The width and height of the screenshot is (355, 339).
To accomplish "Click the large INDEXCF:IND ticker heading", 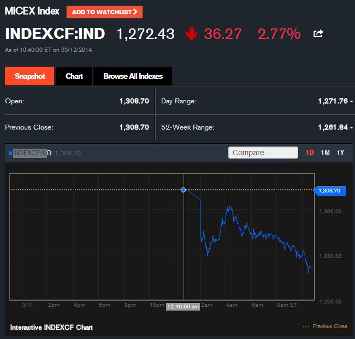I will 55,34.
